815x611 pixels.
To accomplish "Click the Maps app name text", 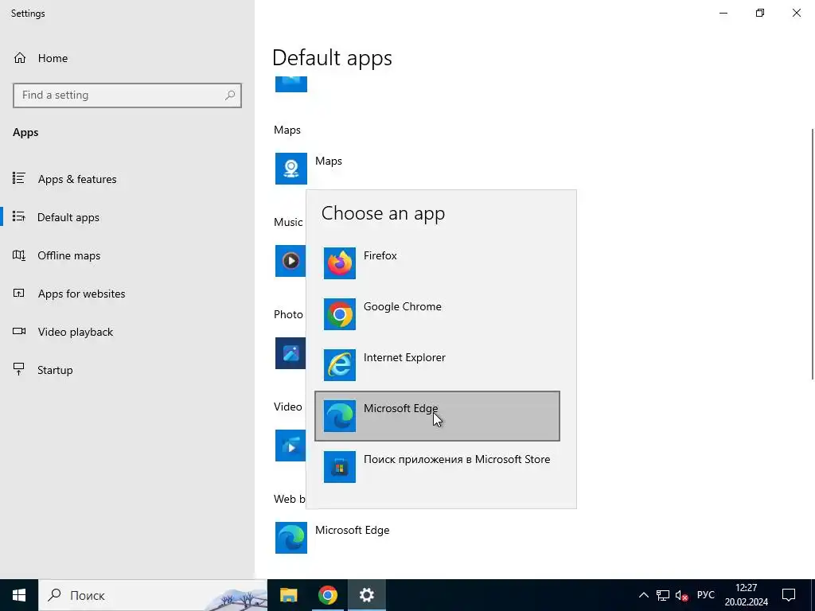I will coord(329,161).
